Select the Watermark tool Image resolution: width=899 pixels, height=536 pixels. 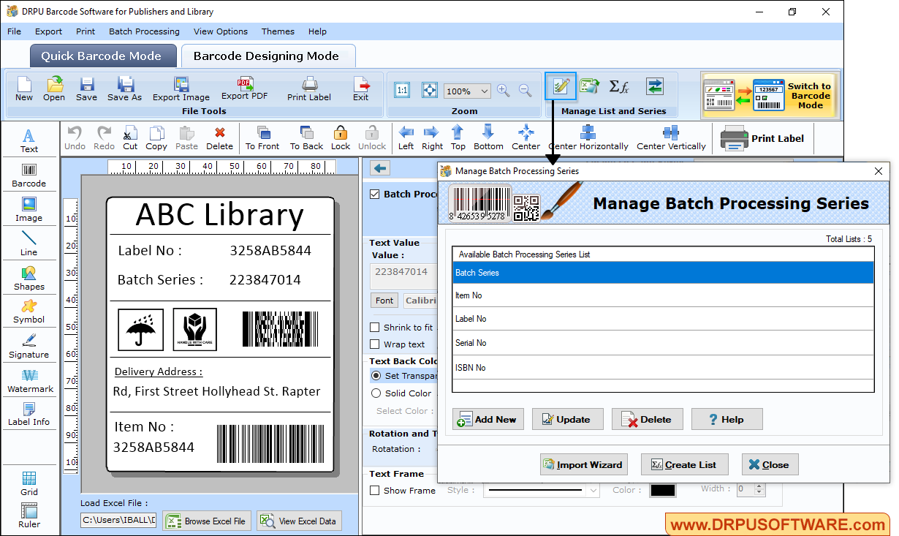pyautogui.click(x=29, y=380)
